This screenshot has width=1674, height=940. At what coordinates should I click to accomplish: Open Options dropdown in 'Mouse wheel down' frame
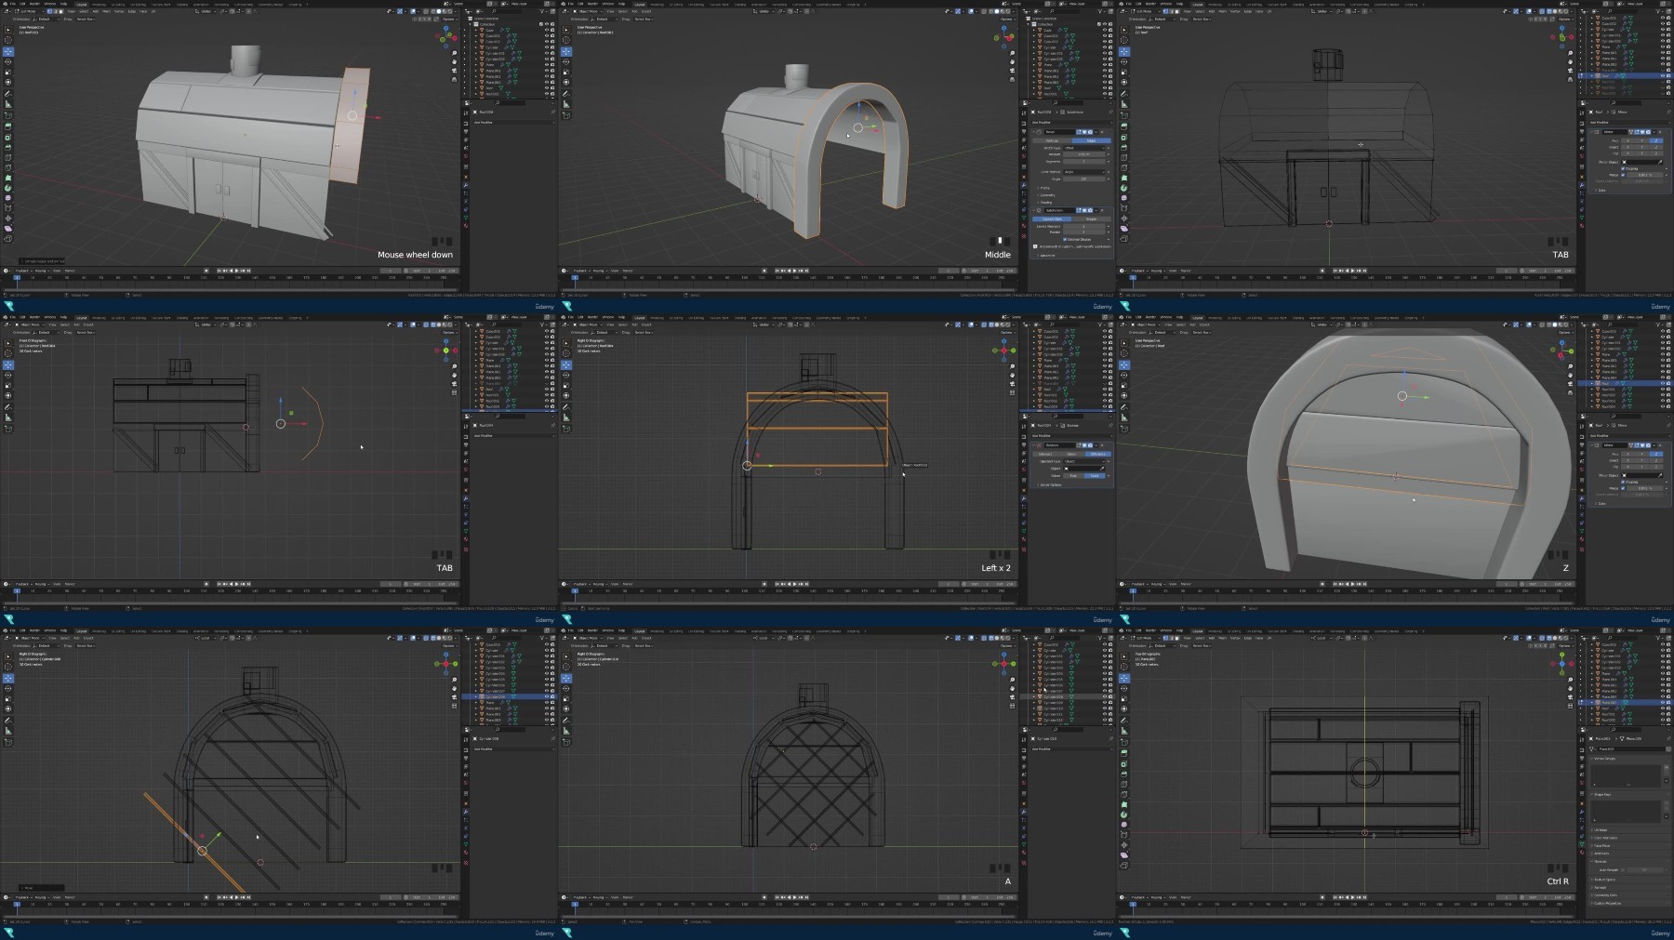[x=450, y=20]
